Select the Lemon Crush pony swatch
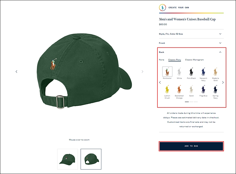 (167, 89)
